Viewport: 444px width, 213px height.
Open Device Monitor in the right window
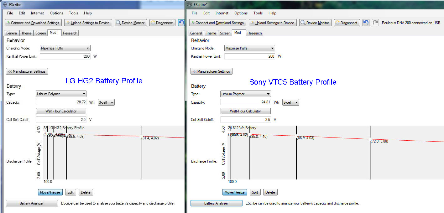[315, 23]
